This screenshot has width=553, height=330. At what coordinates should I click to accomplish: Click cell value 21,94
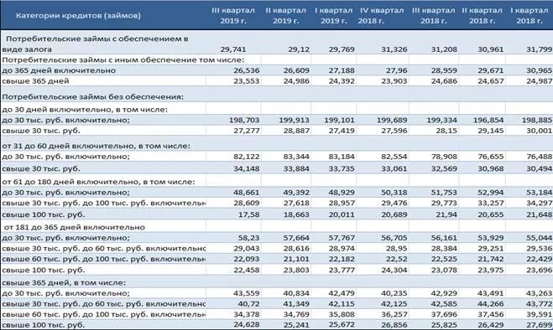click(446, 214)
